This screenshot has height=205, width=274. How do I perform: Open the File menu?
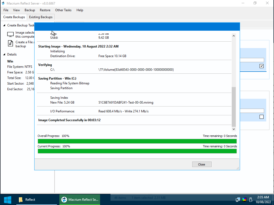6,10
